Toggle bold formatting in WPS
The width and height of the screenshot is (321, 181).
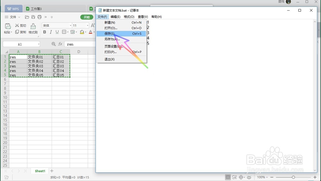pos(44,32)
